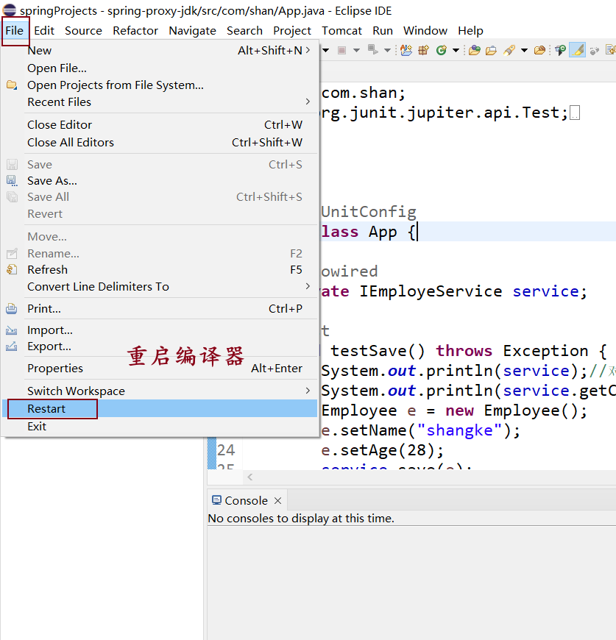
Task: Click the toolbar icon left of the highlighter
Action: click(560, 50)
